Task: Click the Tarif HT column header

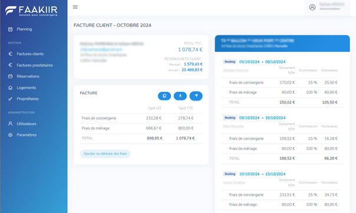Action: pyautogui.click(x=154, y=108)
